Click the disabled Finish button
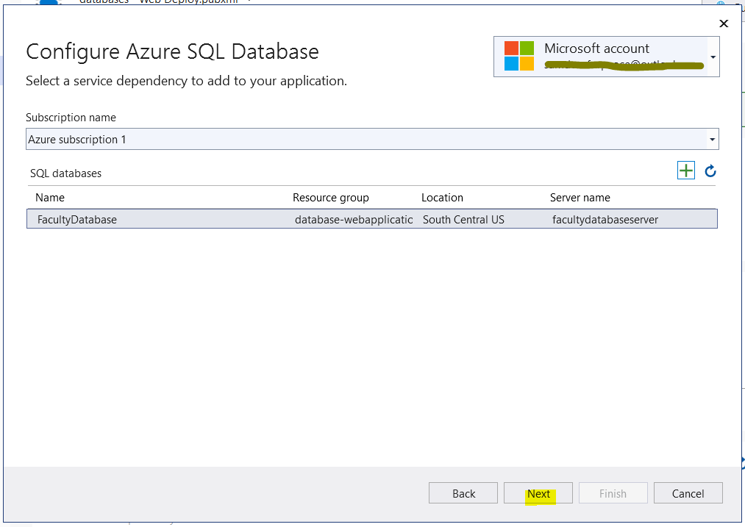The width and height of the screenshot is (745, 527). [613, 493]
